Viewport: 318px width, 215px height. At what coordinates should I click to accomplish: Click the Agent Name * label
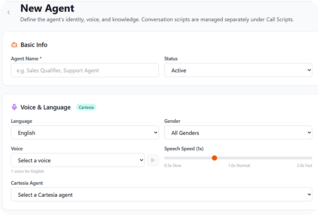tap(26, 59)
